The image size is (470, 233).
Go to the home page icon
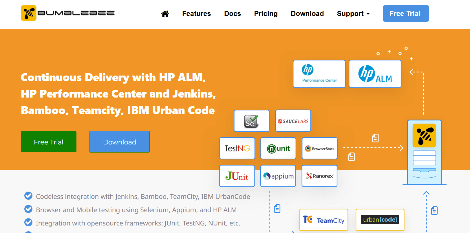click(x=165, y=14)
